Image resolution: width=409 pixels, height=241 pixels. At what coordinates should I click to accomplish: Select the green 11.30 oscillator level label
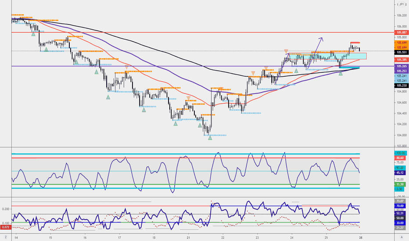(400, 184)
